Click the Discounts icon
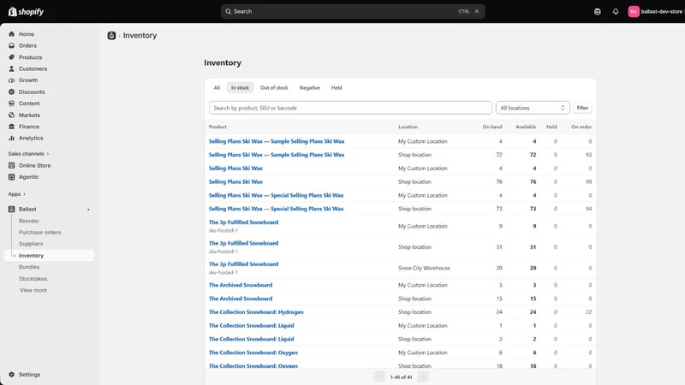This screenshot has height=385, width=685. pyautogui.click(x=12, y=92)
